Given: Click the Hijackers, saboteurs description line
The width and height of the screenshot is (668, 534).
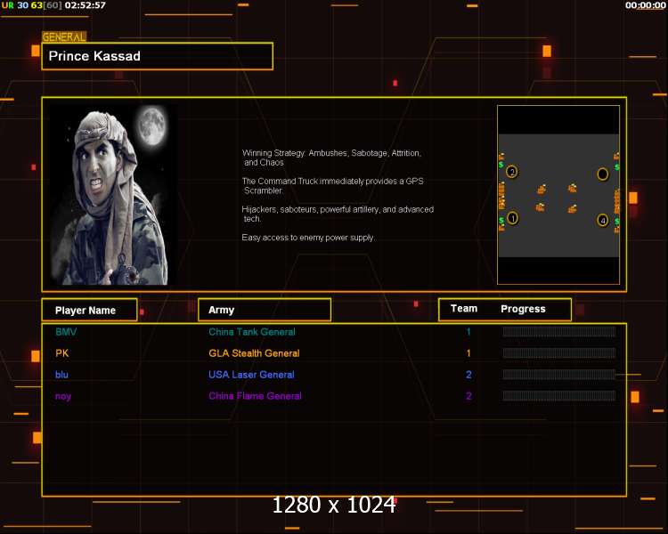Looking at the screenshot, I should click(338, 214).
